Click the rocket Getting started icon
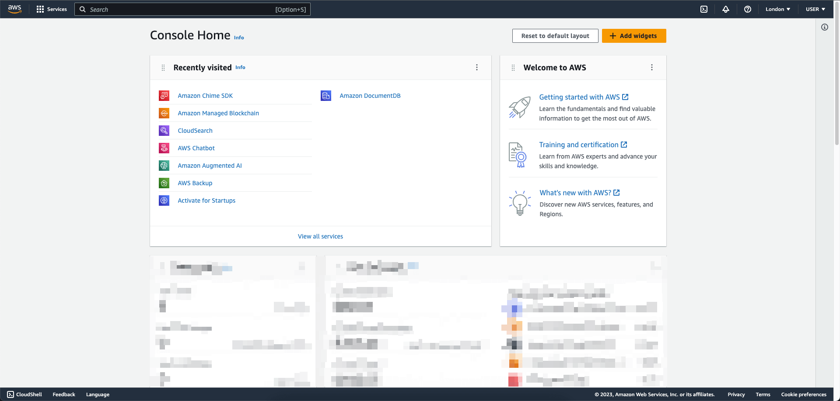This screenshot has width=840, height=401. [520, 107]
